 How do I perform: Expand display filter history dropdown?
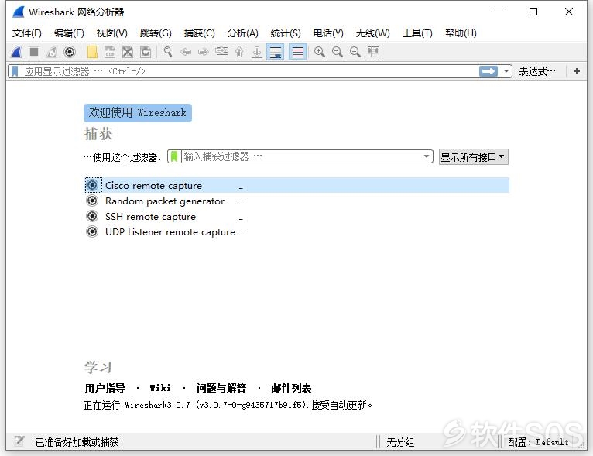tap(506, 71)
